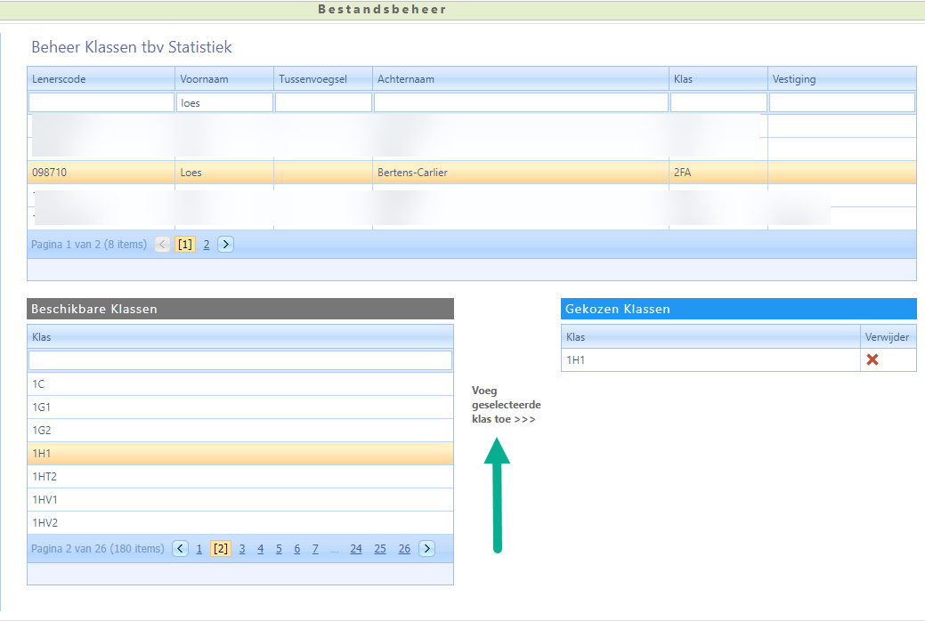Viewport: 925px width, 621px height.
Task: Go to next page of available classes
Action: [x=426, y=549]
